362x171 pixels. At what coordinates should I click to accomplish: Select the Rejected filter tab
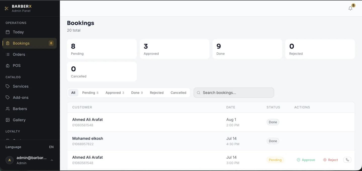tap(157, 93)
